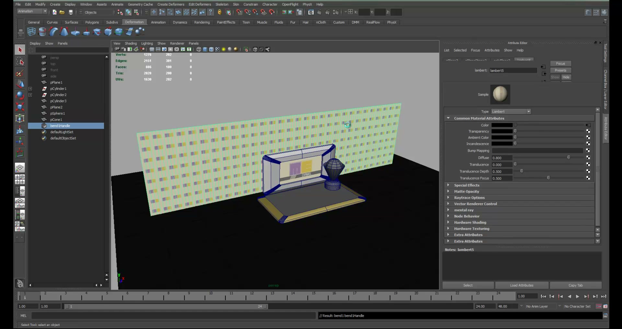Expand the mental ray section
Viewport: 622px width, 329px height.
[x=448, y=210]
